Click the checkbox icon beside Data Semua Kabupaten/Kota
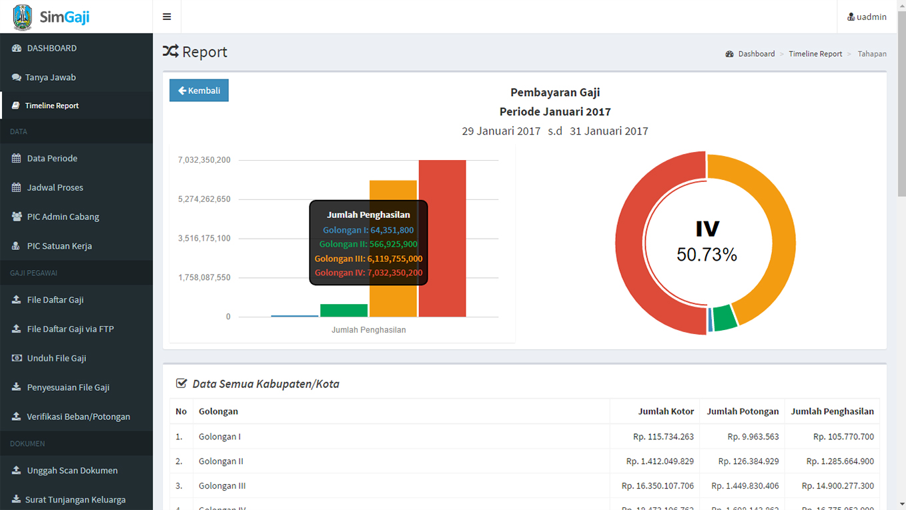The width and height of the screenshot is (906, 510). click(x=181, y=383)
